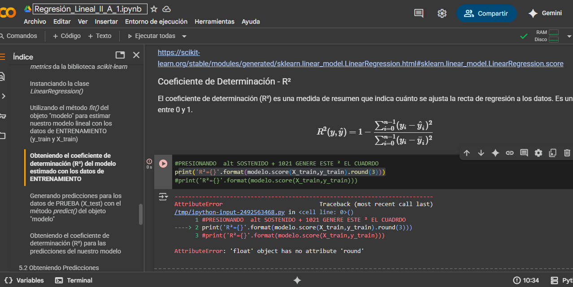Viewport: 573px width, 287px height.
Task: Delete cell with trash icon
Action: (x=567, y=153)
